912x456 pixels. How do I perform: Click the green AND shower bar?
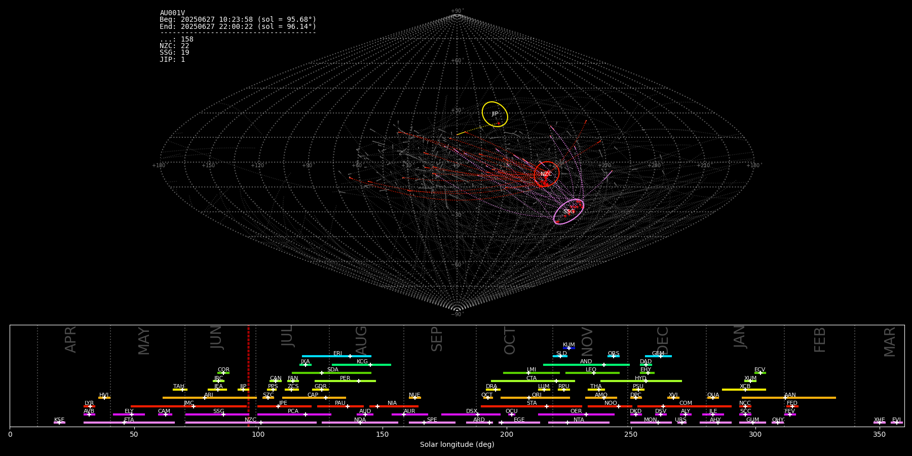point(586,364)
